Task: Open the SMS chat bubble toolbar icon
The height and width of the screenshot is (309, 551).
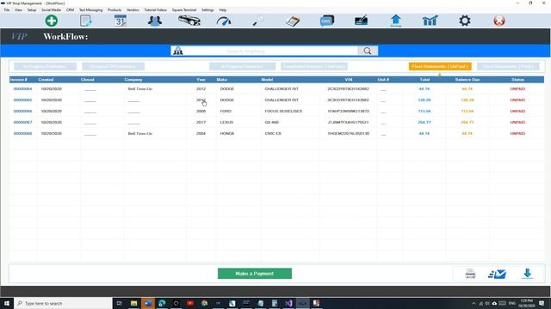Action: click(327, 21)
